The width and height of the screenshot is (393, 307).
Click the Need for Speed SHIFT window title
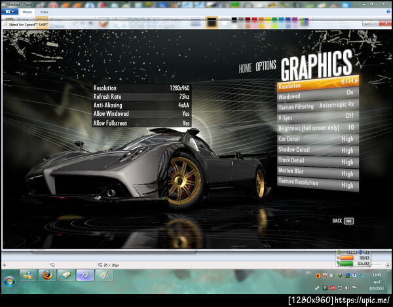pos(28,24)
